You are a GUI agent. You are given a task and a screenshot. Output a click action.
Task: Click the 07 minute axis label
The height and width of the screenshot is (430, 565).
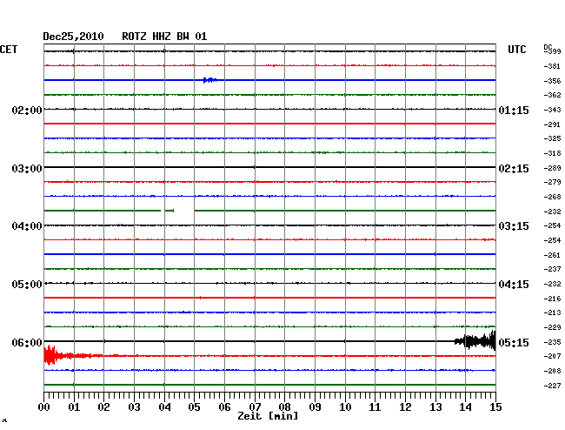pos(255,407)
